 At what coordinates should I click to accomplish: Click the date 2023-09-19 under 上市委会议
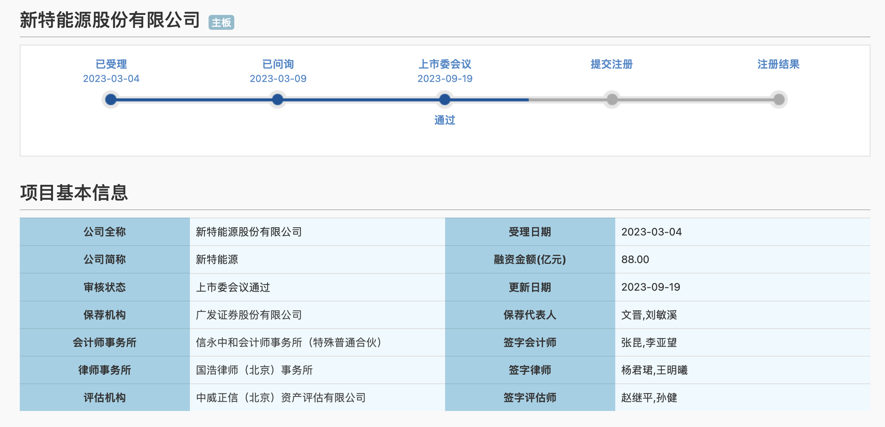[x=445, y=79]
